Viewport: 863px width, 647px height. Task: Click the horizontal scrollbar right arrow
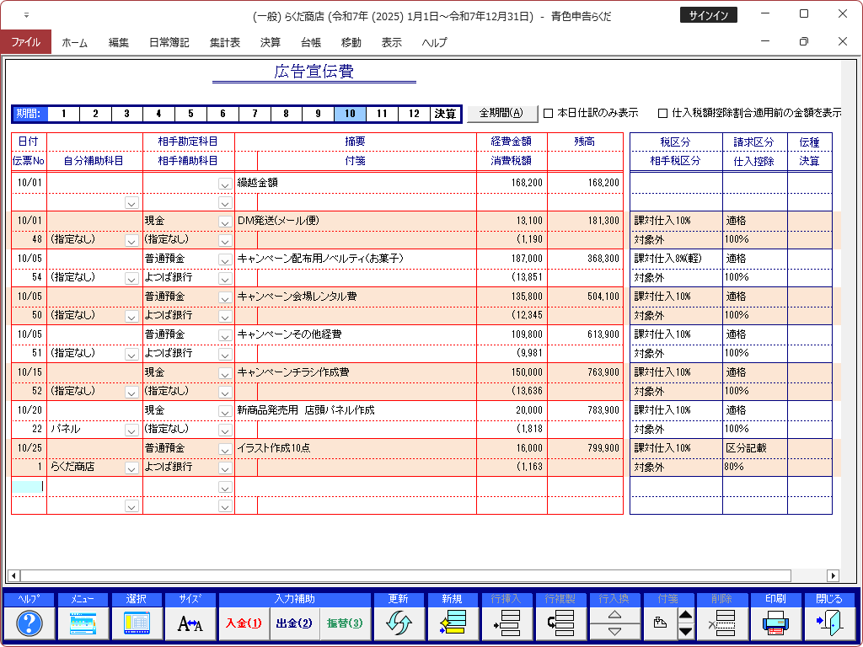point(833,575)
